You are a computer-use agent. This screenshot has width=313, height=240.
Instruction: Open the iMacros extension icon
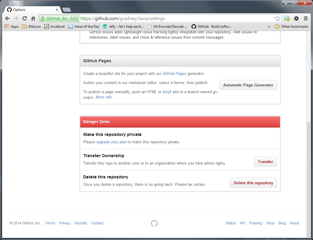(x=287, y=18)
